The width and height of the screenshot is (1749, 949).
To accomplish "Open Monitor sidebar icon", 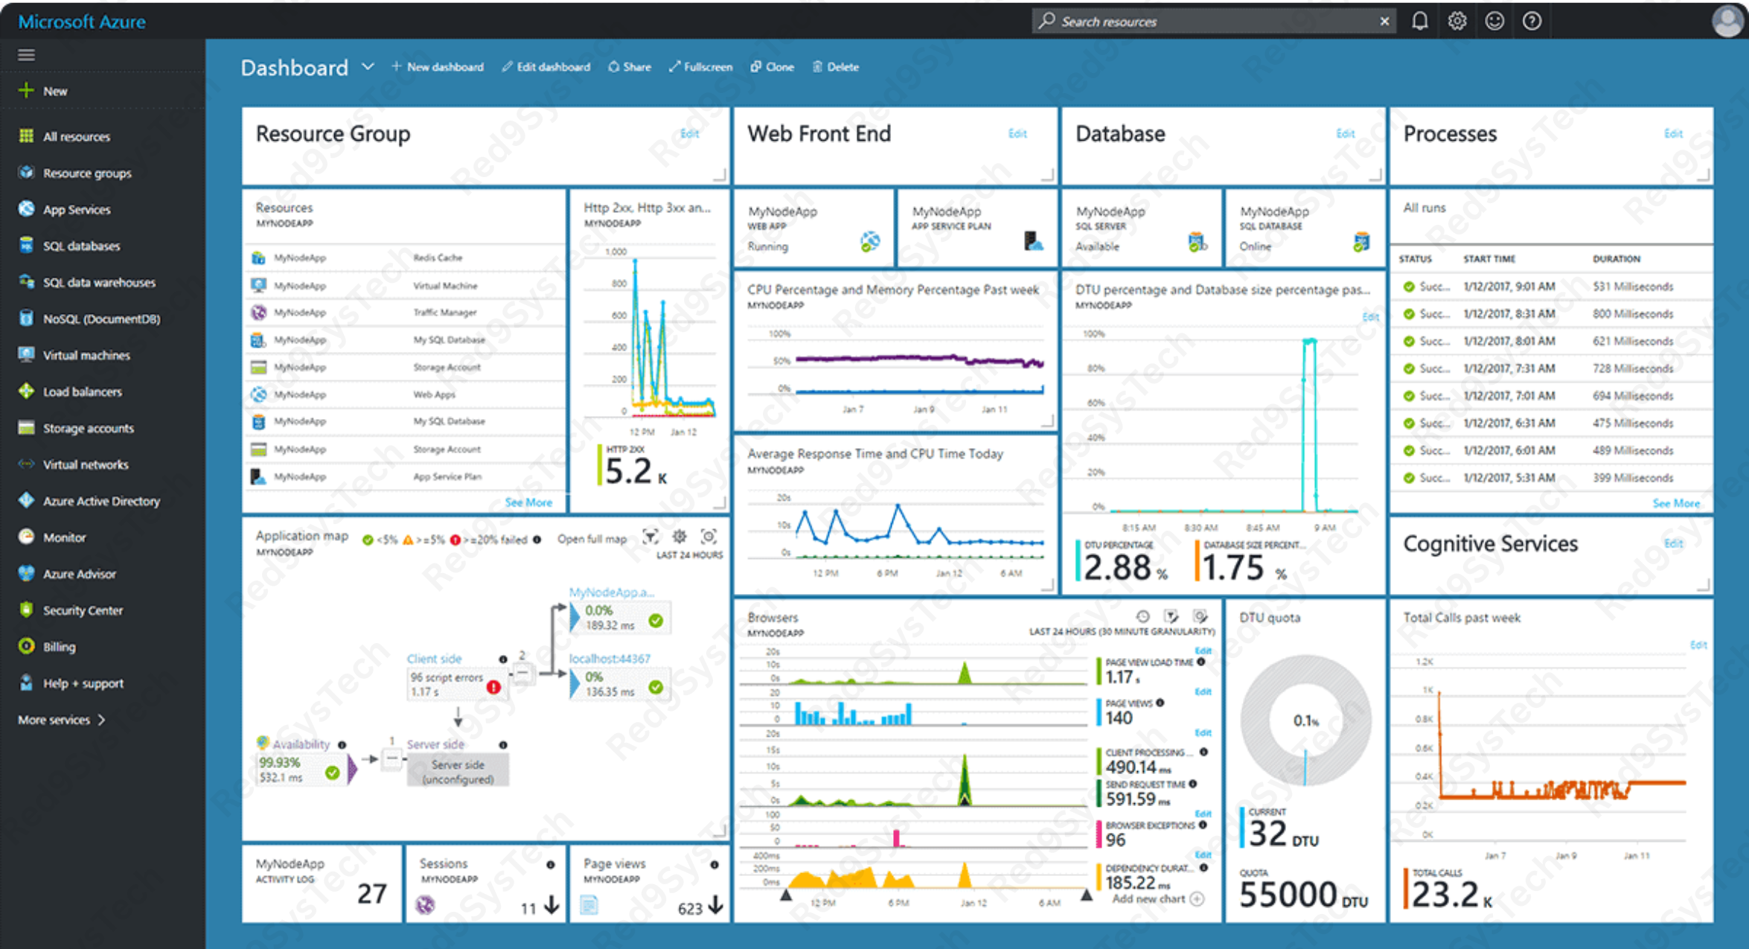I will (x=26, y=537).
